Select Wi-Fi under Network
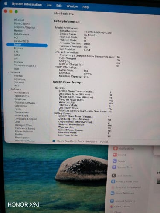Viewport: 160px width, 213px height. point(17,86)
